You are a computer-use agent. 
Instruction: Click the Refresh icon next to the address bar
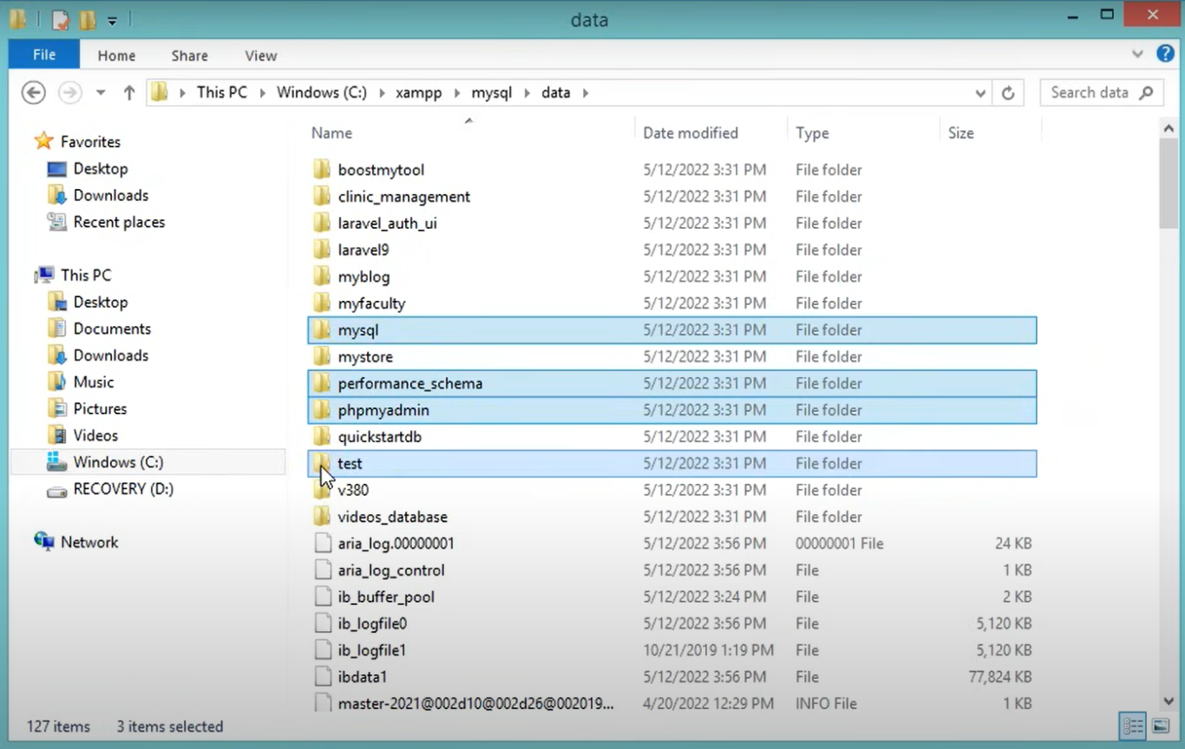tap(1008, 92)
